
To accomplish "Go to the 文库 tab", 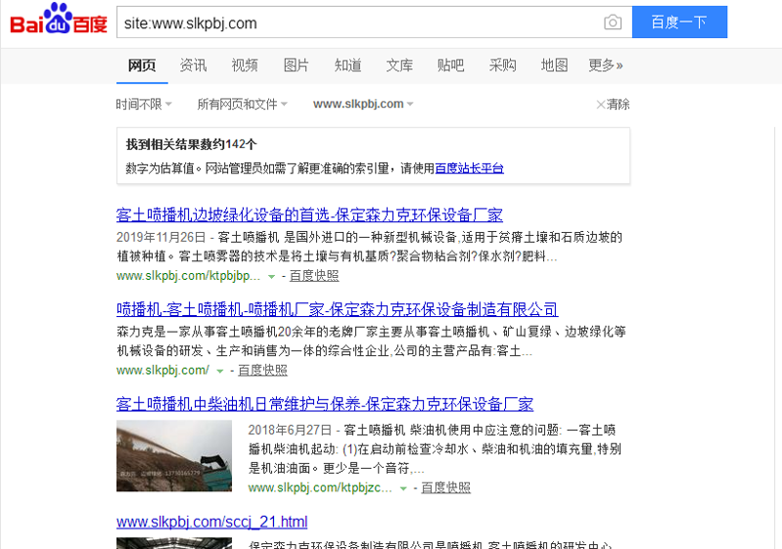I will (x=399, y=66).
